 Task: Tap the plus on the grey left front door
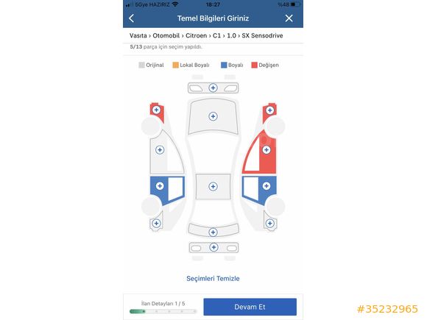[160, 150]
